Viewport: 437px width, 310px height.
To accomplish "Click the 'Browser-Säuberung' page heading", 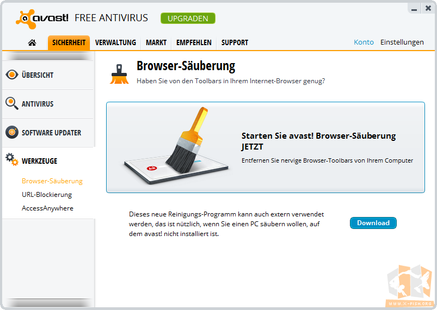I will pos(186,66).
